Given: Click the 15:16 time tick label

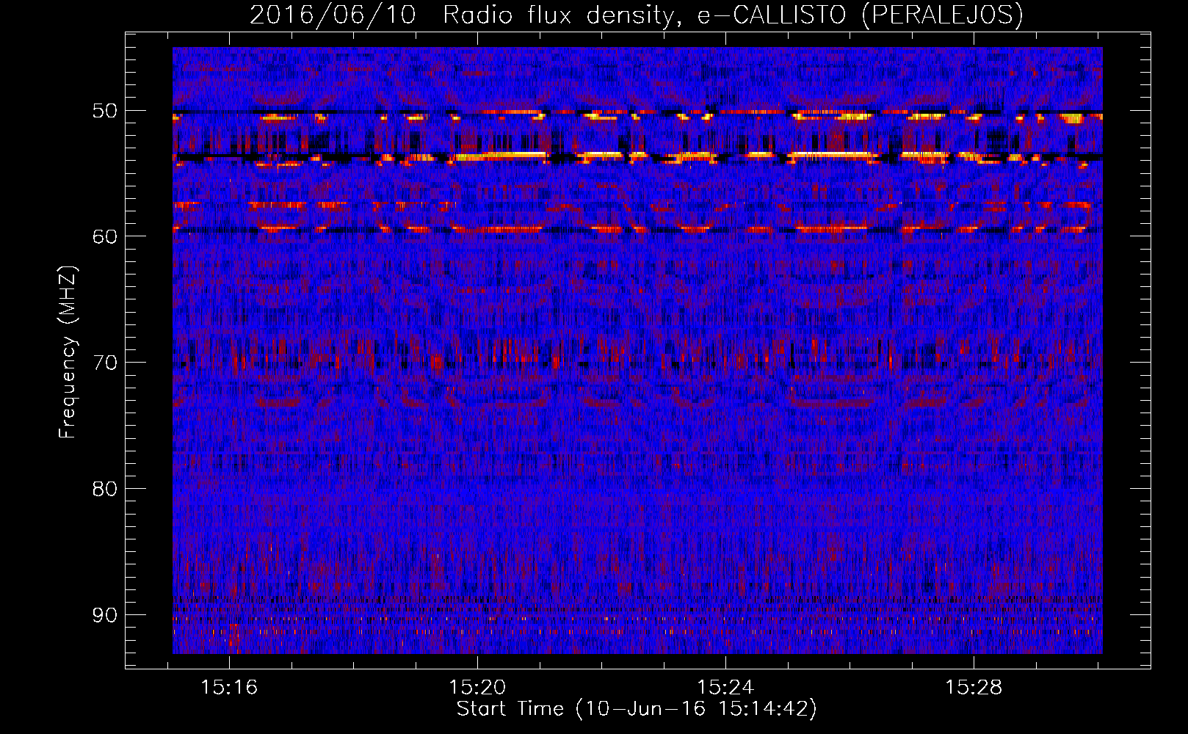Looking at the screenshot, I should 230,688.
